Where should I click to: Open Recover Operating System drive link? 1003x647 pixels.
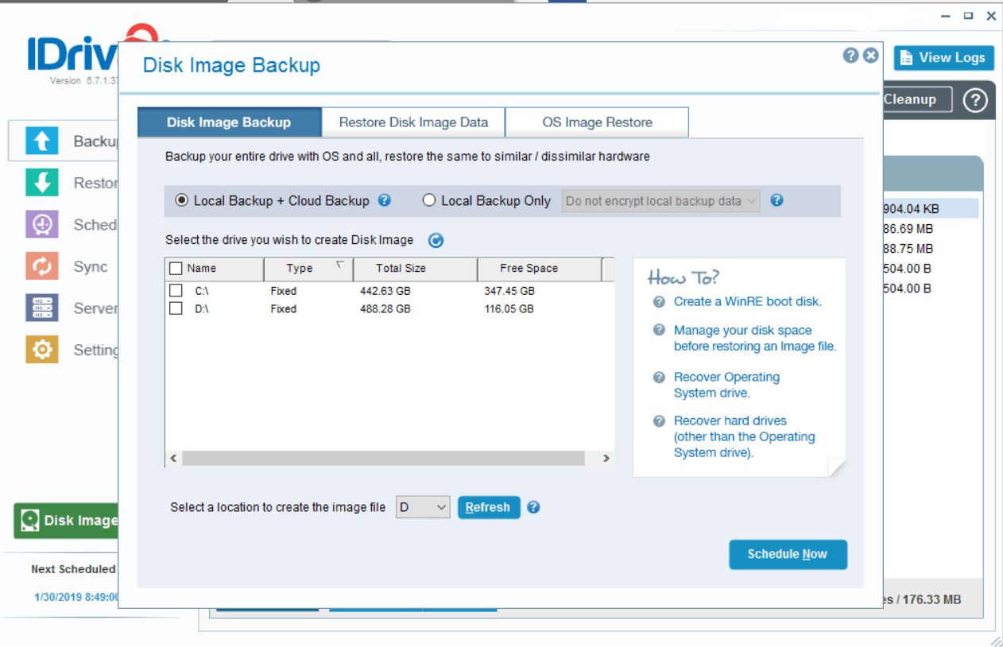(x=726, y=385)
